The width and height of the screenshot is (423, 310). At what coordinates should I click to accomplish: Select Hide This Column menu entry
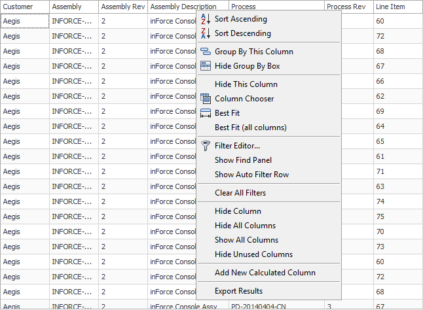[x=246, y=84]
